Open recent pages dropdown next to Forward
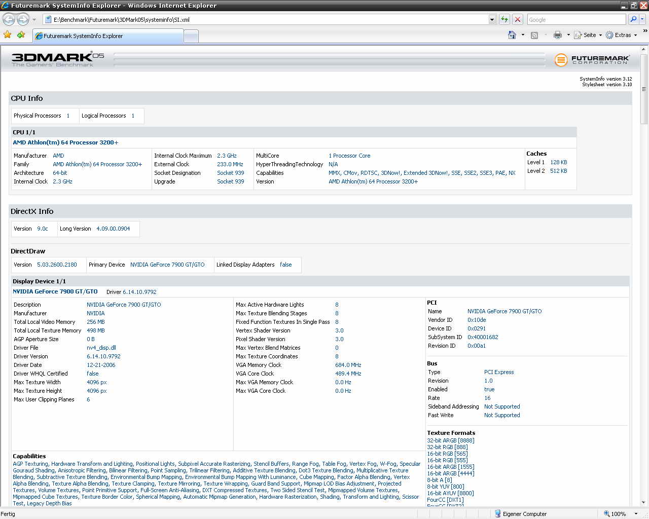Viewport: 649px width, 519px height. pyautogui.click(x=34, y=20)
